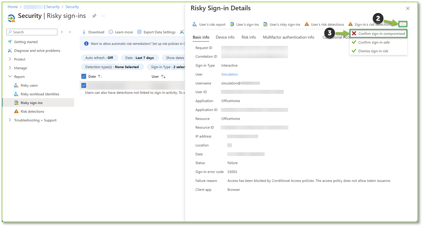Check the sign-in row checkbox
Screen dimensions: 423x227
[x=83, y=85]
